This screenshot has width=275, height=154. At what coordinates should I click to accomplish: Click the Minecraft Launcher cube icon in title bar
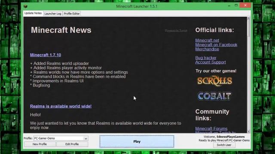(25, 6)
